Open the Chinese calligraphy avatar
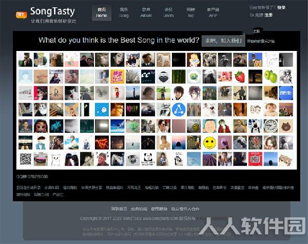The height and width of the screenshot is (244, 308). tap(56, 93)
